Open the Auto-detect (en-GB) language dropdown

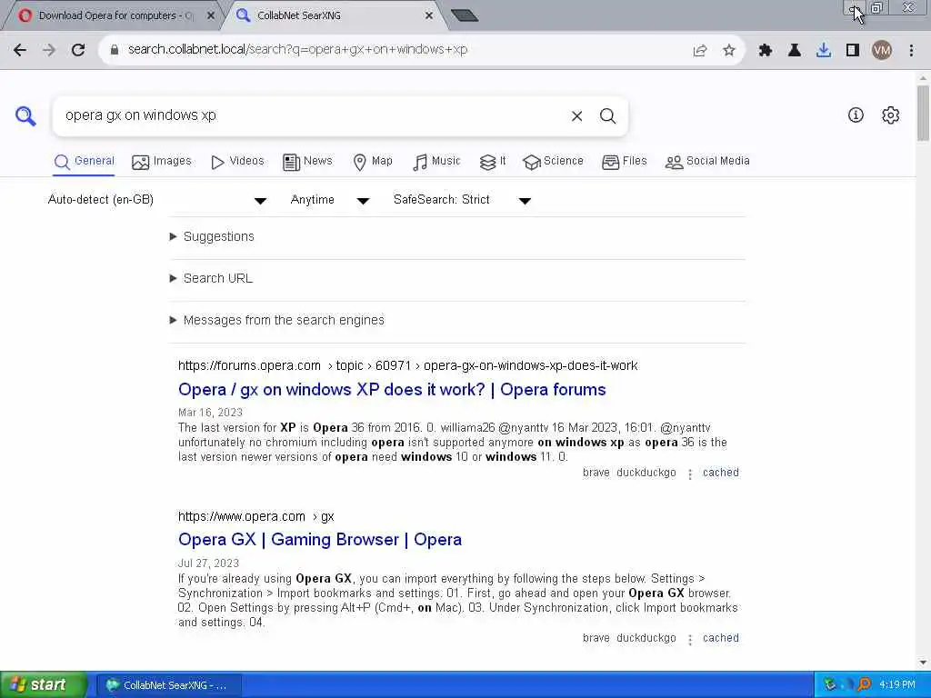pyautogui.click(x=157, y=200)
